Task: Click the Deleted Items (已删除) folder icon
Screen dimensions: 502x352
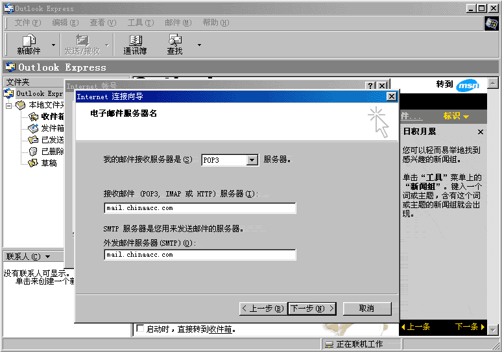Action: point(33,151)
